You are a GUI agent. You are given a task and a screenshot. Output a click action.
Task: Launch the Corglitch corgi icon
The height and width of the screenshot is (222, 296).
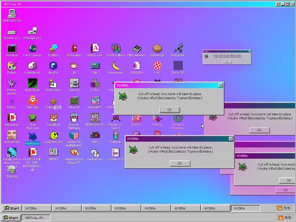53,118
